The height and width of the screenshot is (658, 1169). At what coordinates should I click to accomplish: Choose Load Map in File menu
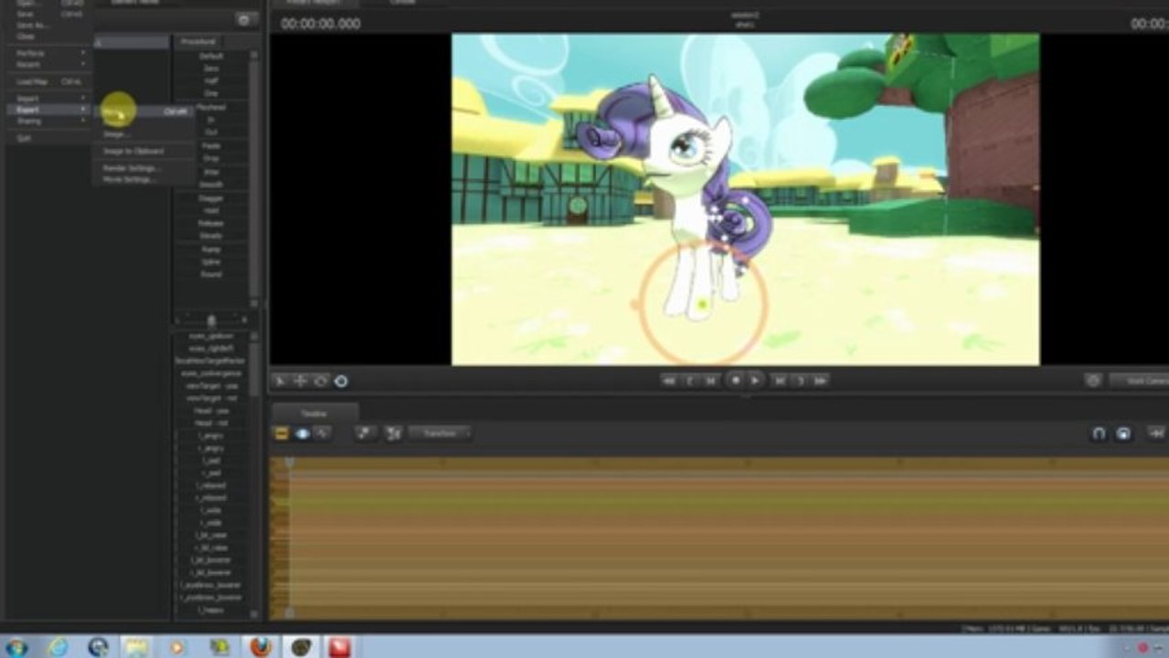coord(50,81)
